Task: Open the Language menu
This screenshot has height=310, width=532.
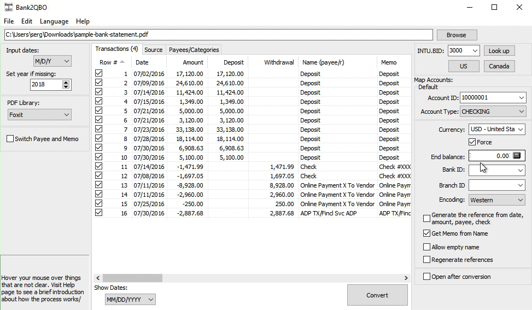Action: coord(54,21)
